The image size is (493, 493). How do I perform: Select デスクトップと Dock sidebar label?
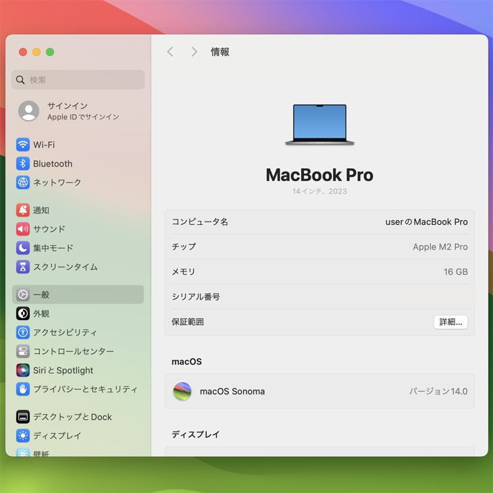click(73, 417)
